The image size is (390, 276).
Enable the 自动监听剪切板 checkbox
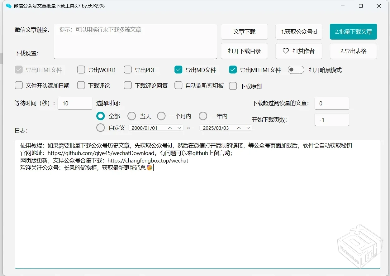178,85
